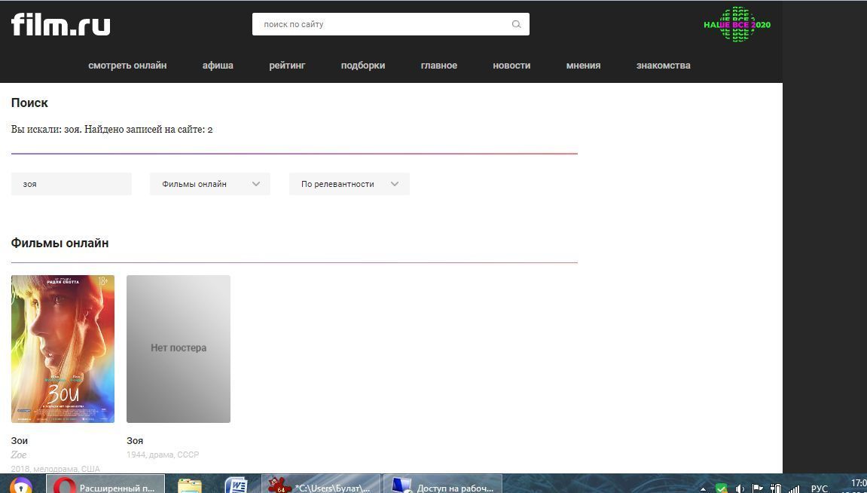Switch to the Доступ на рабоч… taskbar window

tap(442, 486)
